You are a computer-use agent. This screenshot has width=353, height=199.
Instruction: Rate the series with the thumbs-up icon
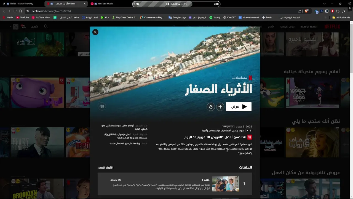(211, 107)
